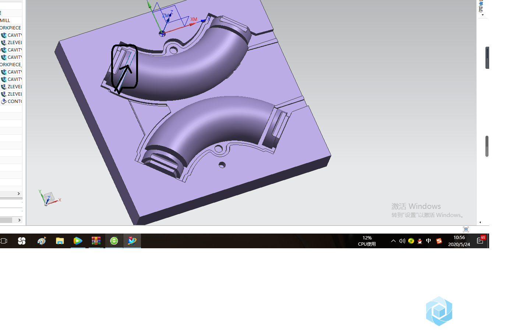Image resolution: width=530 pixels, height=331 pixels.
Task: Open the volume control in the tray
Action: (x=402, y=241)
